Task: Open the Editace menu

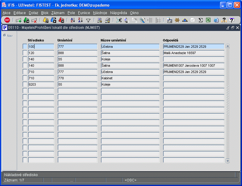Action: pyautogui.click(x=20, y=13)
